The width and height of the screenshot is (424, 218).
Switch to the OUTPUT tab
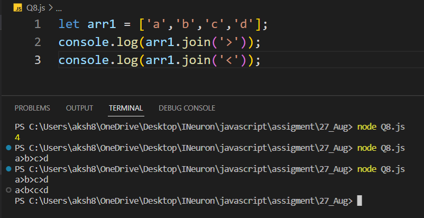pos(79,108)
